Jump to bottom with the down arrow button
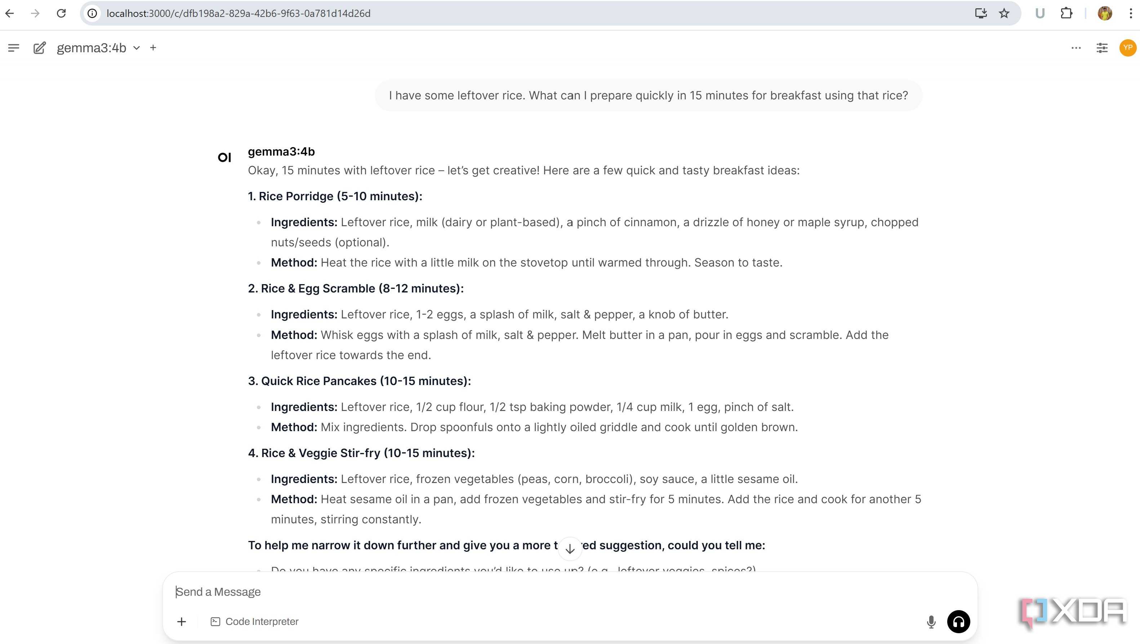 tap(570, 549)
